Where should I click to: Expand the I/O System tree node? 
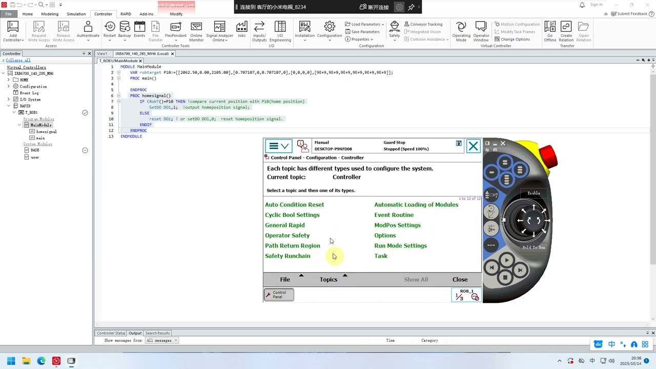9,99
